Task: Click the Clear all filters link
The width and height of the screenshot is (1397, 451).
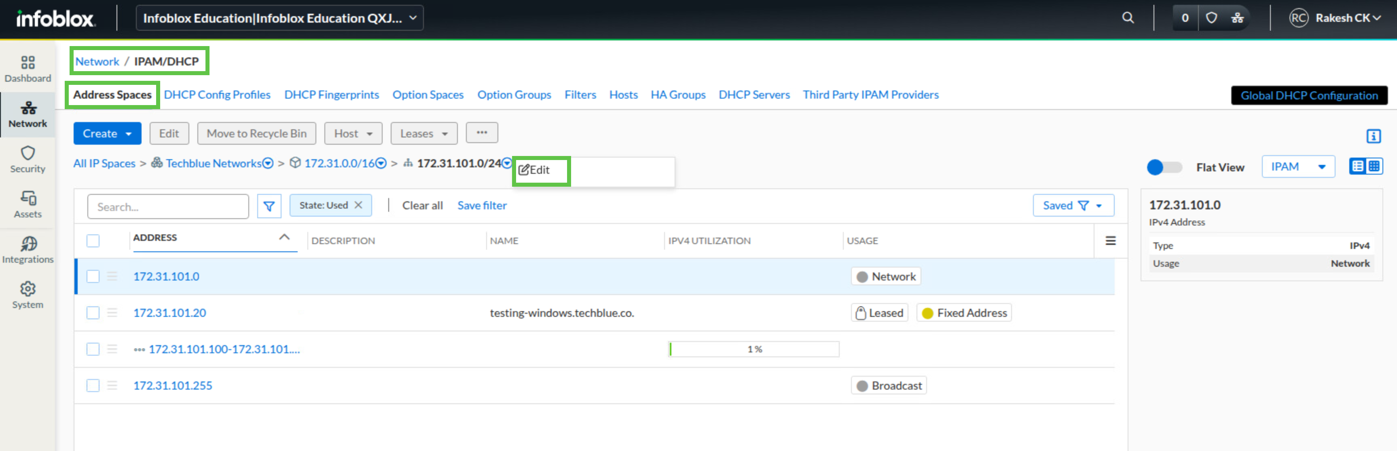Action: coord(423,205)
